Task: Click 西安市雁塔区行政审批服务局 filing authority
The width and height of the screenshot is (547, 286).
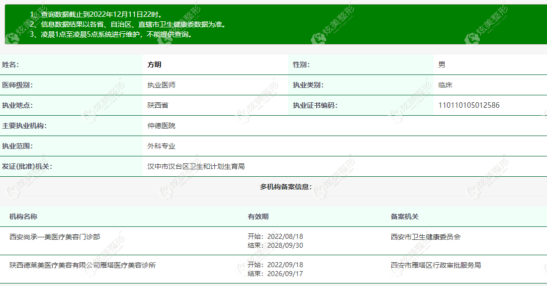Action: point(436,265)
